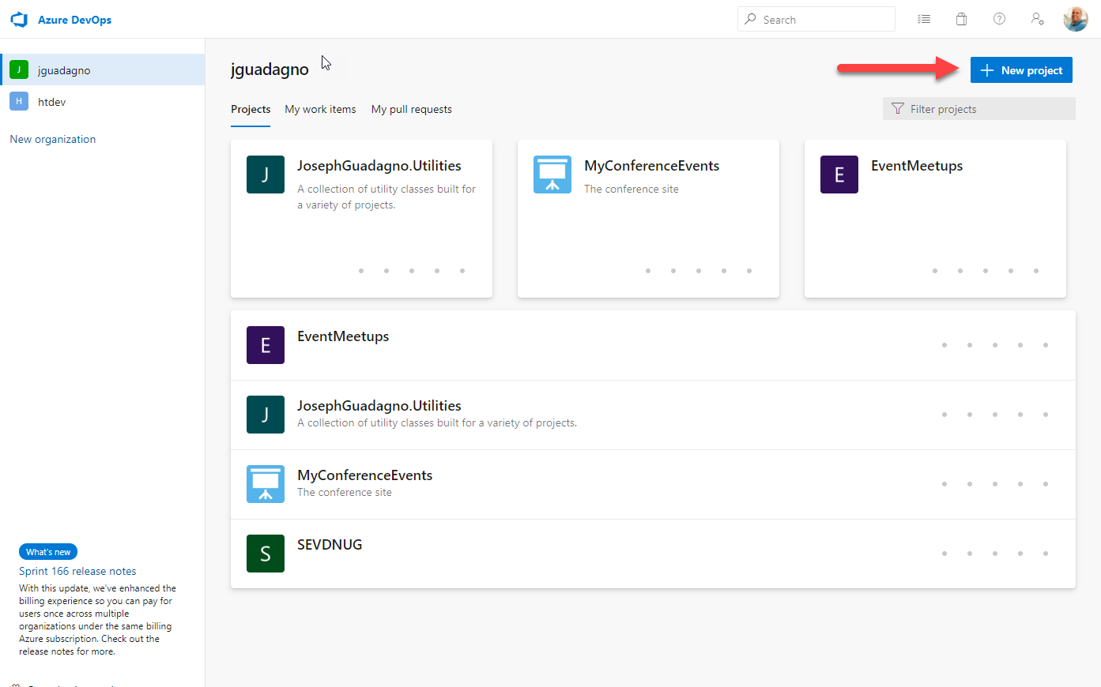Open the New organization link

(53, 139)
